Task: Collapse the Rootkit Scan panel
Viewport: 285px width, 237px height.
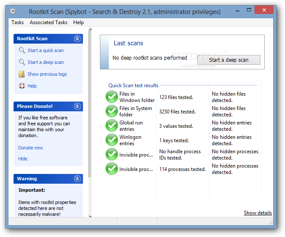Action: point(77,39)
